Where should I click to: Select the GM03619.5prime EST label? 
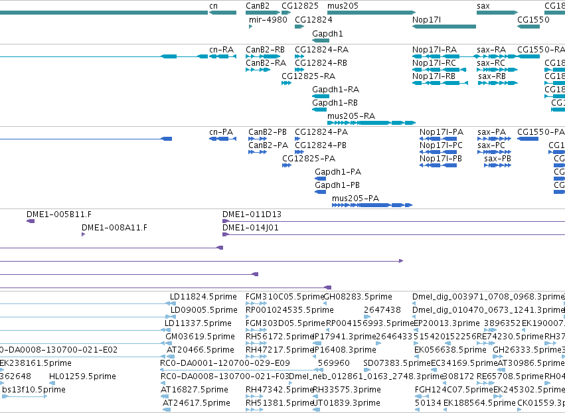tap(200, 337)
